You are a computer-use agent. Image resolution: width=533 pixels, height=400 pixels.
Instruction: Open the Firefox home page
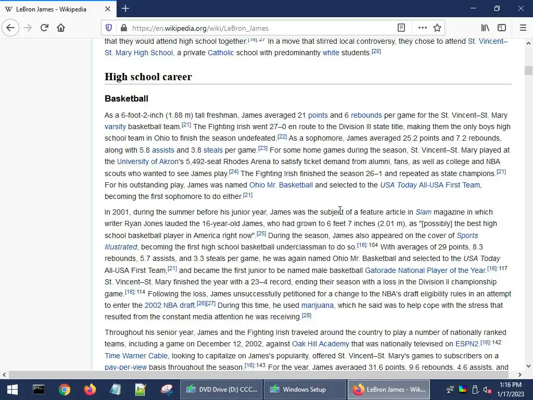pos(61,28)
